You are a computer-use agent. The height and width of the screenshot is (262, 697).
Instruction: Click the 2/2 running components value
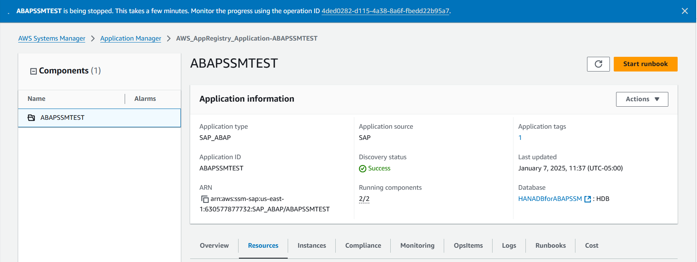click(x=364, y=199)
